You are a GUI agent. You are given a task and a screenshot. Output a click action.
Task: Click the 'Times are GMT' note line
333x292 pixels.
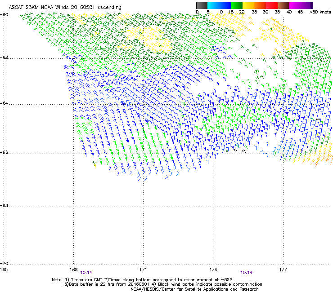pos(142,280)
